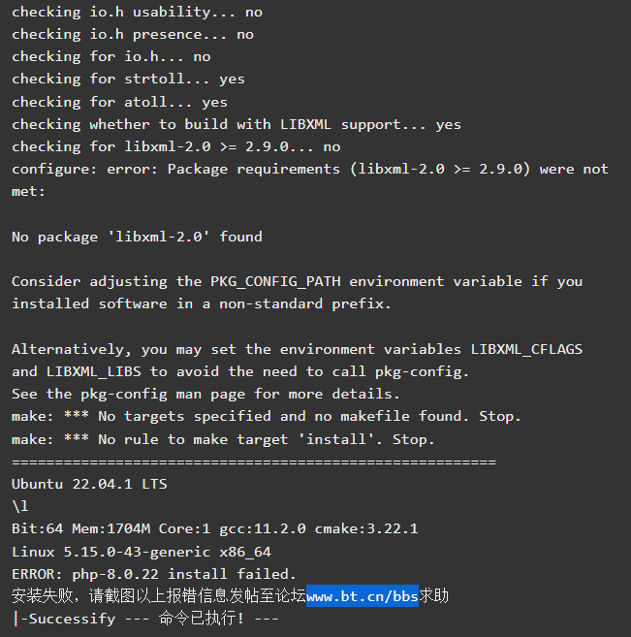Click the 'libxml-2.0 >= 2.9.0... no' check line
Image resolution: width=631 pixels, height=637 pixels.
click(176, 146)
